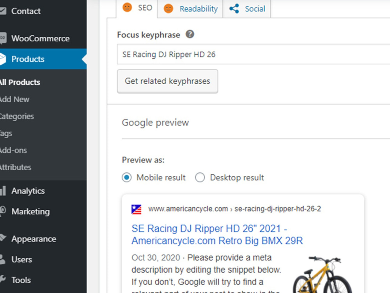Open the Analytics menu
The image size is (390, 293).
(x=28, y=191)
